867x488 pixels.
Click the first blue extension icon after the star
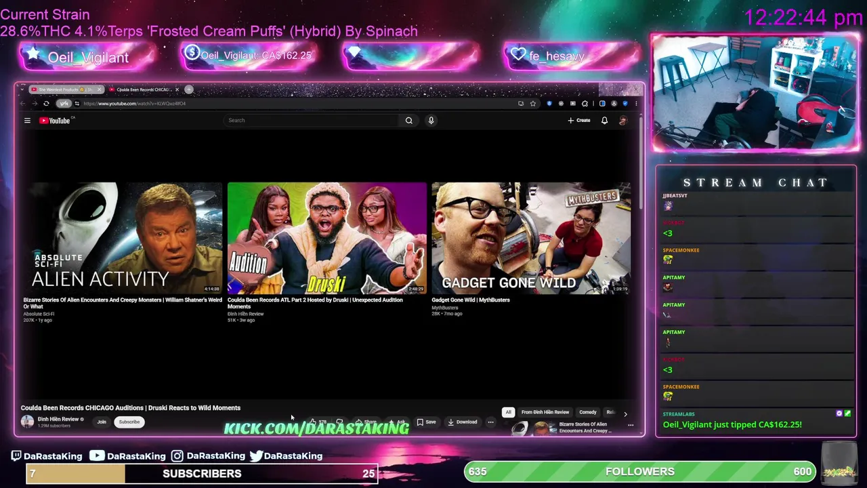coord(549,104)
